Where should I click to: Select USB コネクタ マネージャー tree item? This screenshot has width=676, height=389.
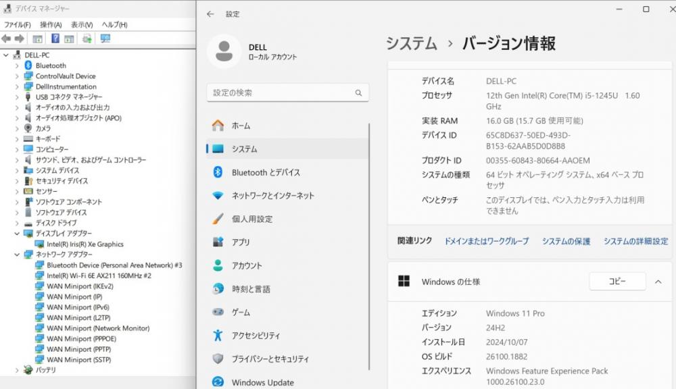point(69,97)
